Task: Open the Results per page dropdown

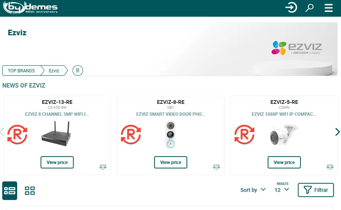Action: coord(281,190)
